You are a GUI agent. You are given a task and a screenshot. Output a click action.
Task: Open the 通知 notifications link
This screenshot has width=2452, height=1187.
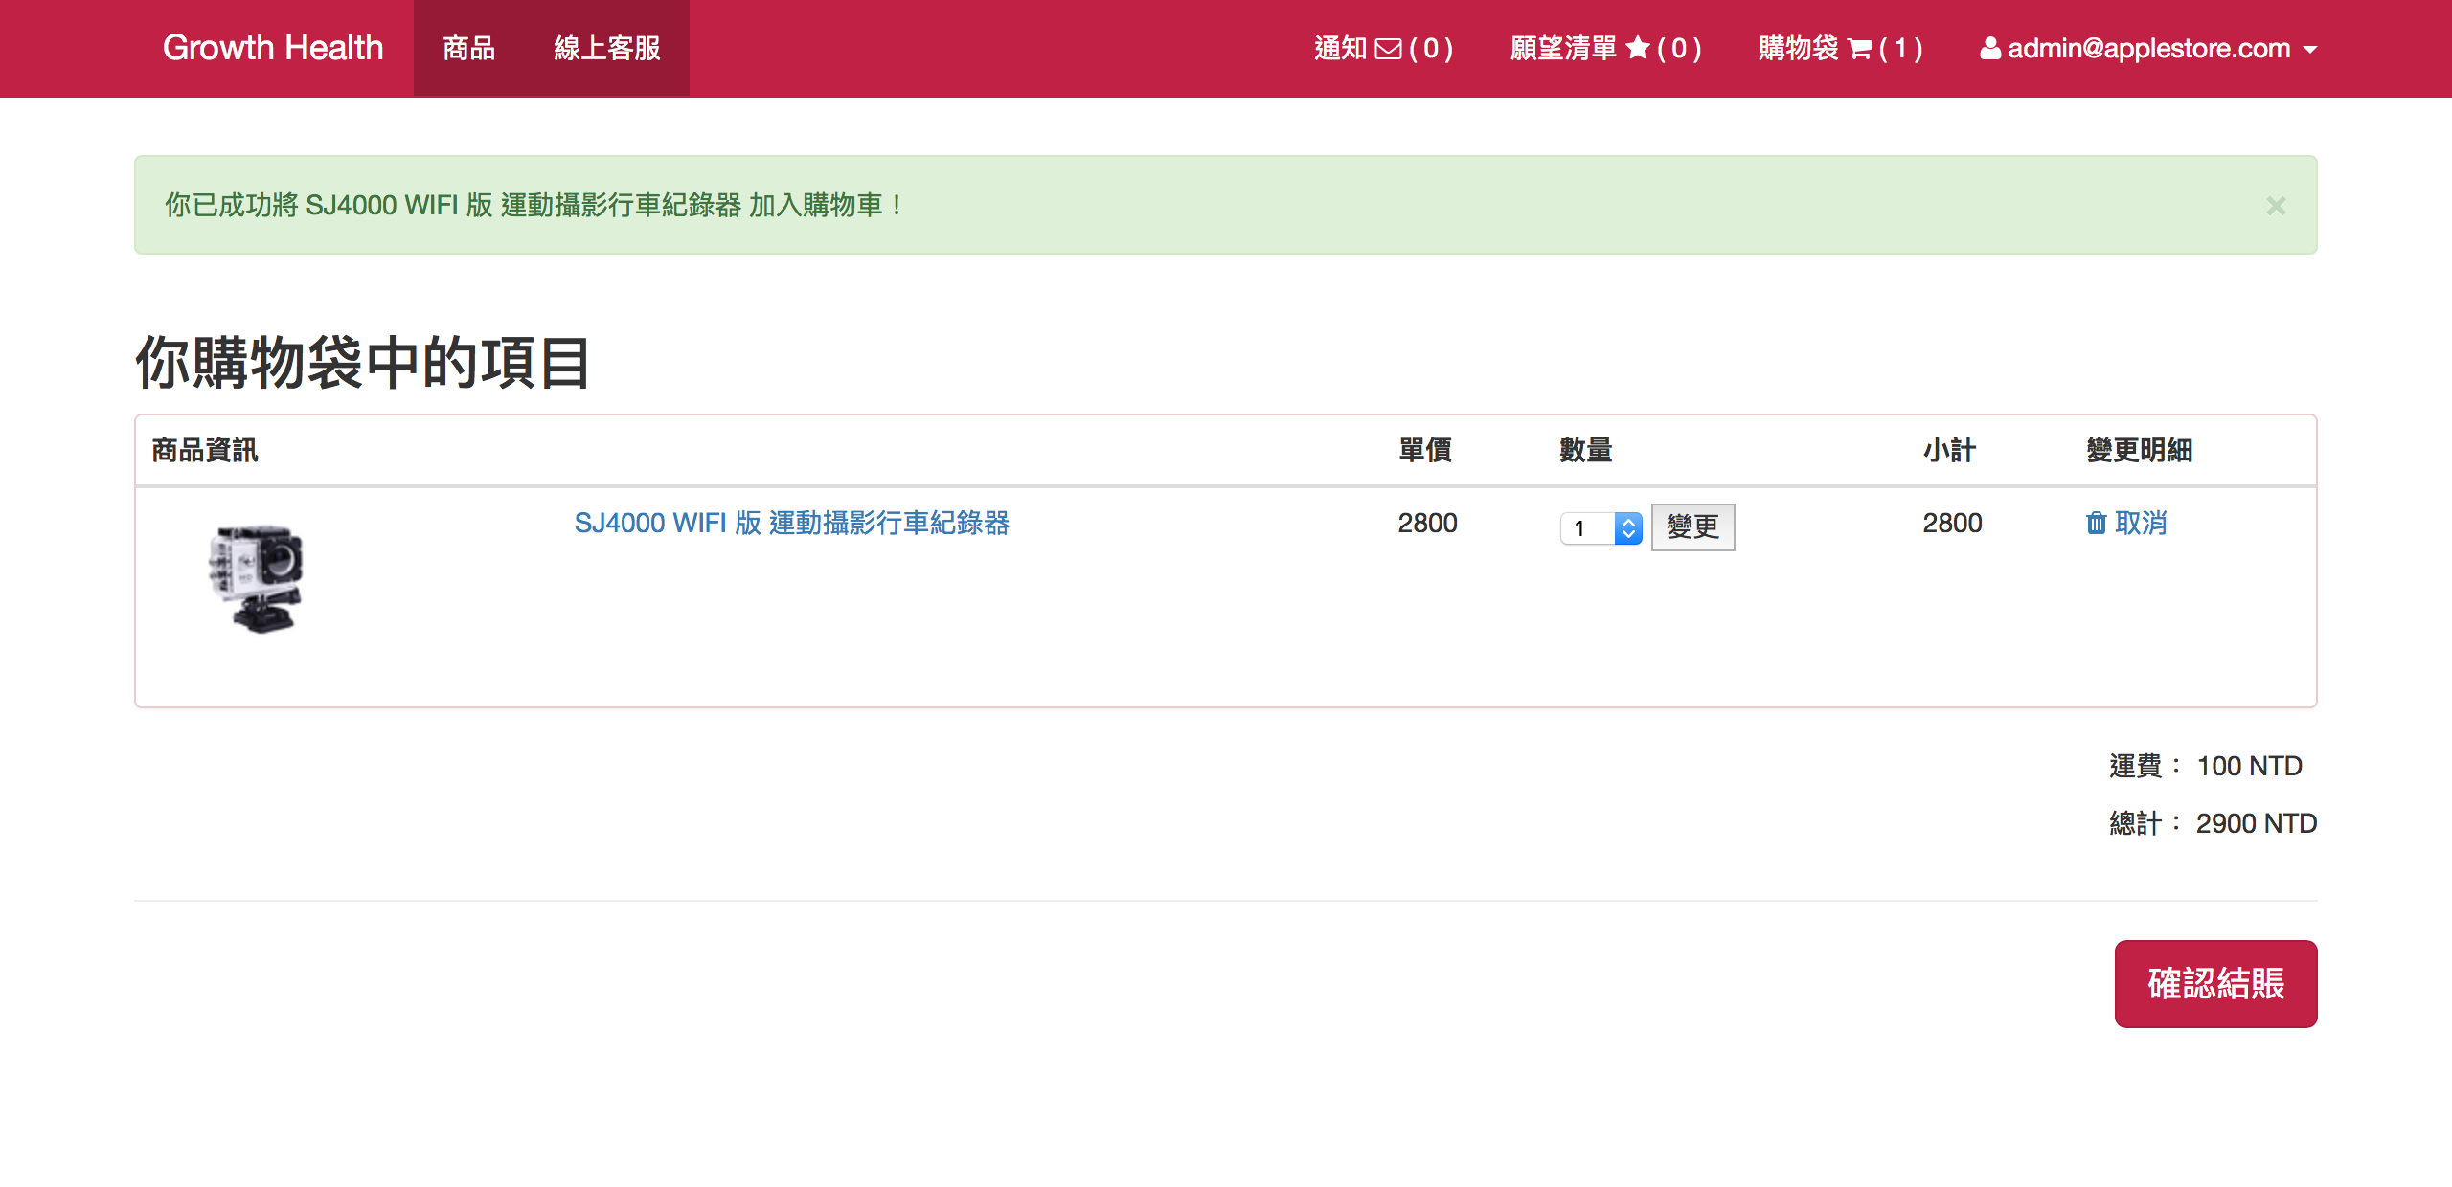[x=1339, y=48]
